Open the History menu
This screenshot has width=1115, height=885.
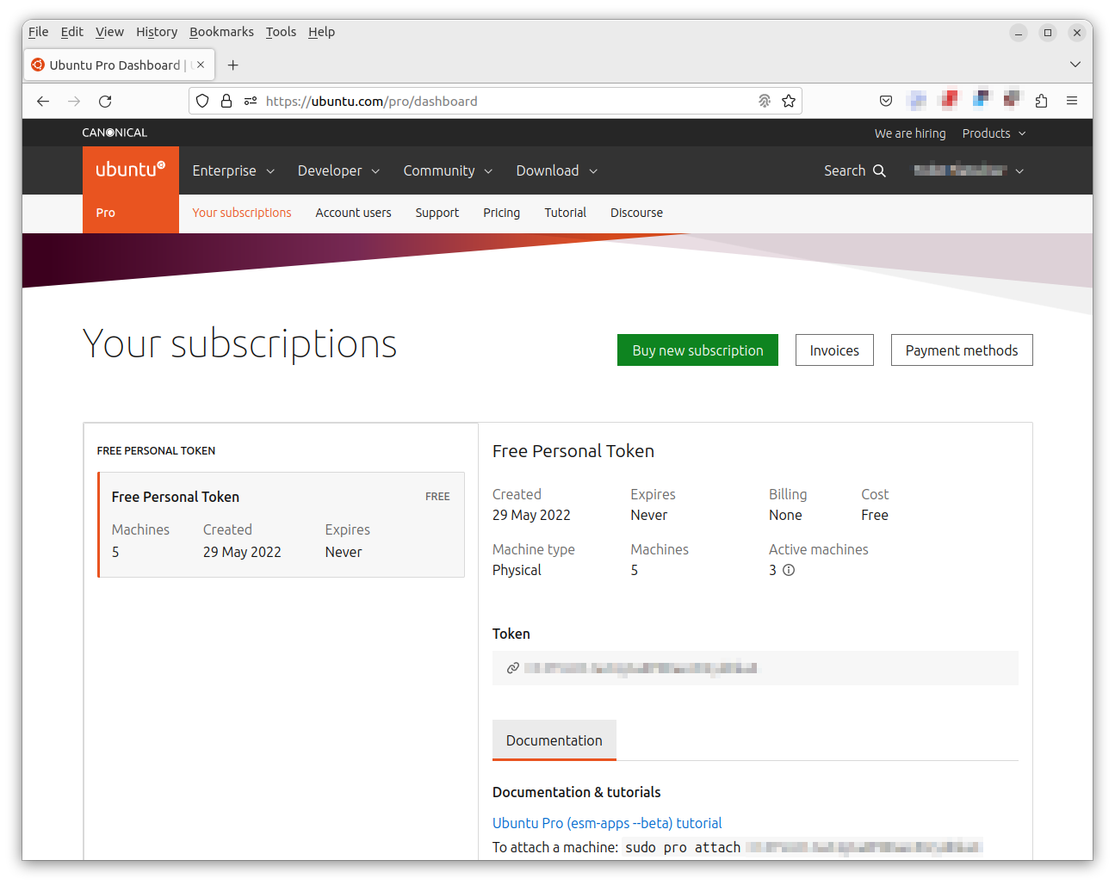click(x=157, y=32)
